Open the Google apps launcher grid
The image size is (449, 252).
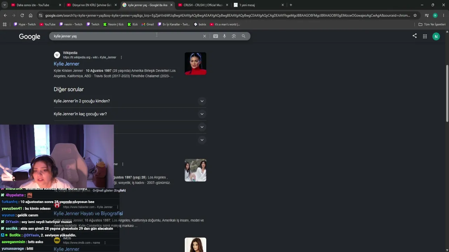[x=425, y=36]
